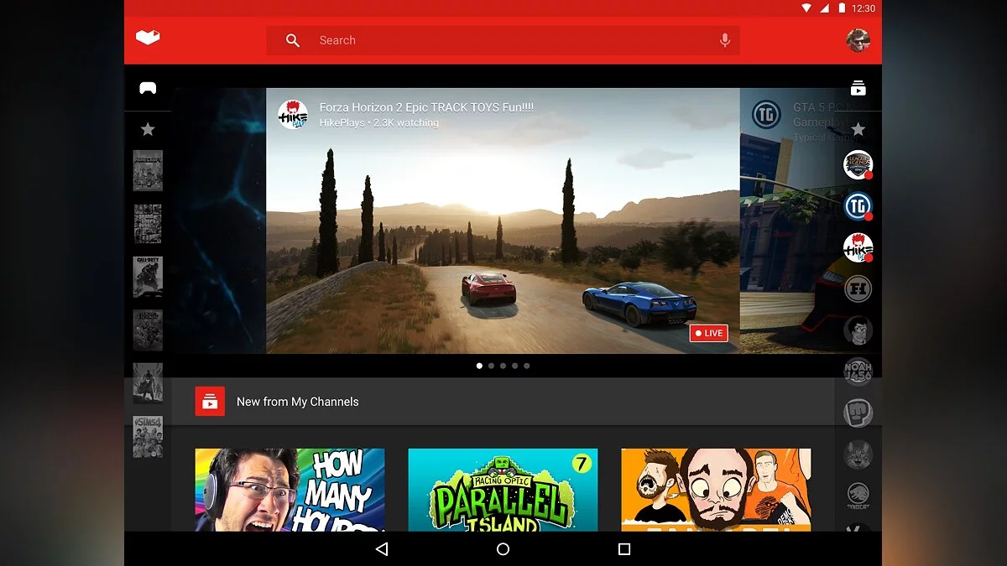Select third carousel page dot
1007x566 pixels.
(x=503, y=366)
